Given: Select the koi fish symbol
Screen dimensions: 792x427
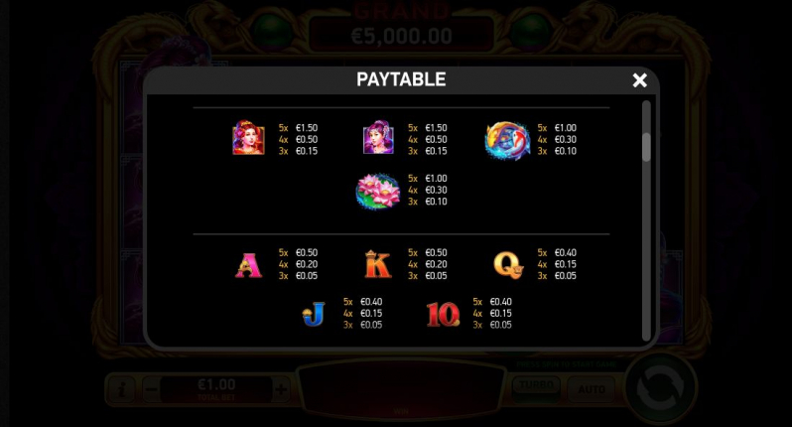Looking at the screenshot, I should 507,140.
